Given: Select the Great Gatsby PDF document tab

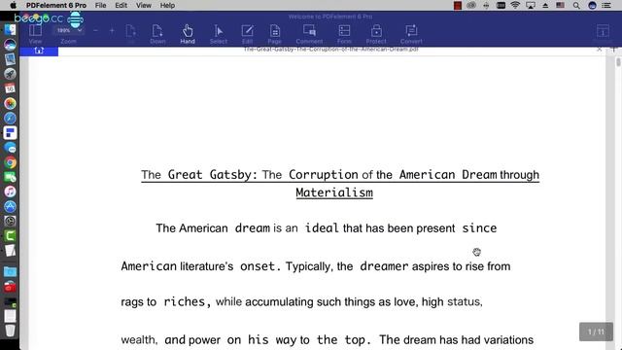Looking at the screenshot, I should coord(330,50).
